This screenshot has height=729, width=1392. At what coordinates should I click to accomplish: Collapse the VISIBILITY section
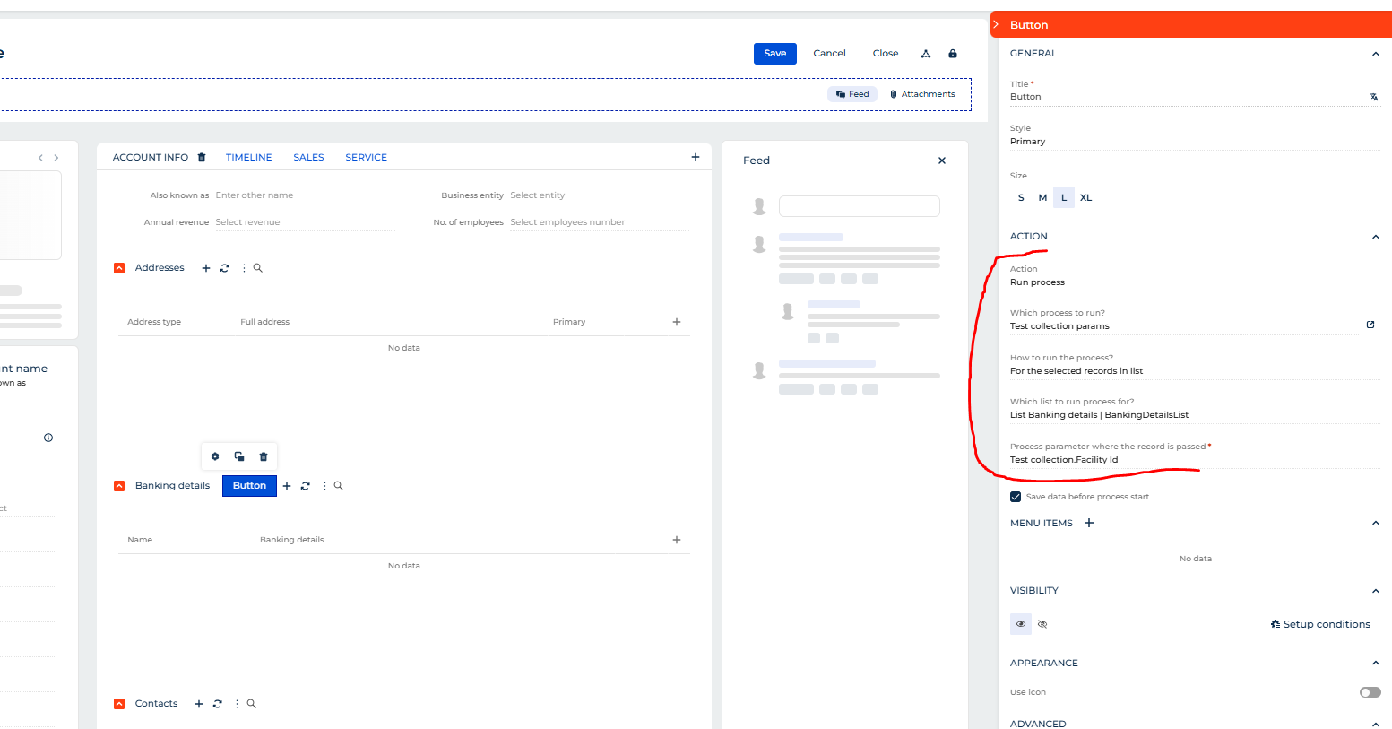click(x=1375, y=591)
